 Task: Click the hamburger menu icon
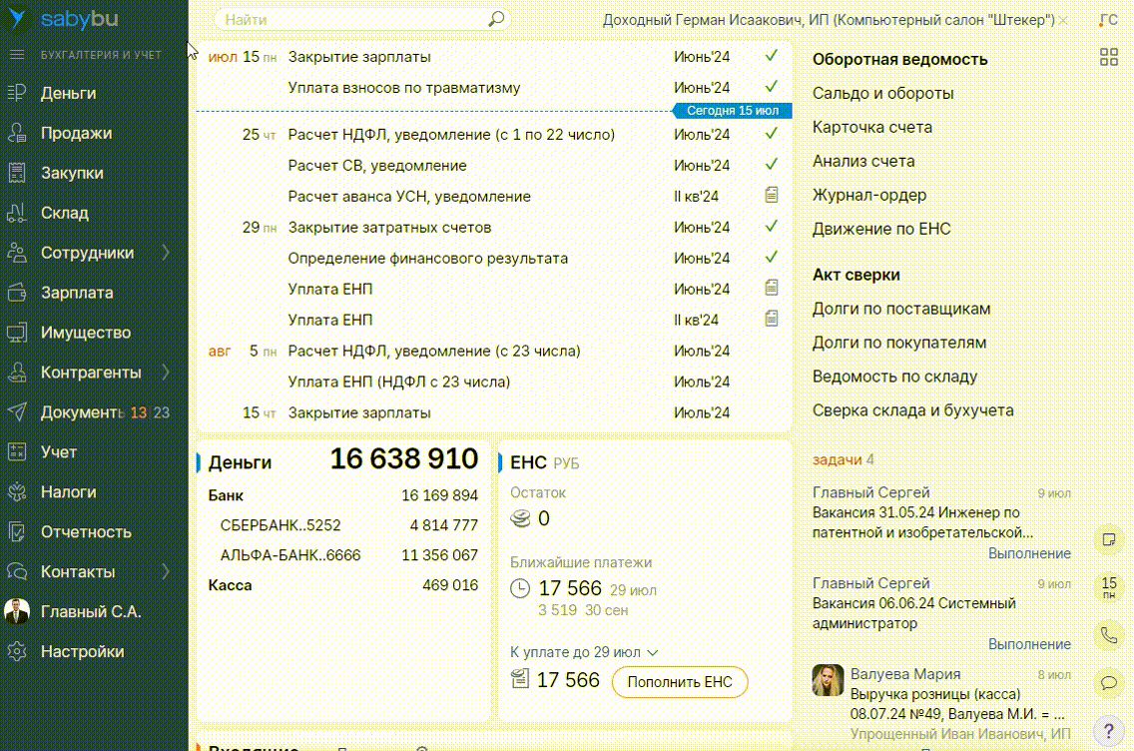click(16, 55)
